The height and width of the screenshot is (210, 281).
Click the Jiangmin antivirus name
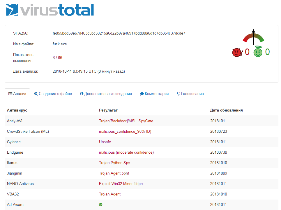coord(15,173)
